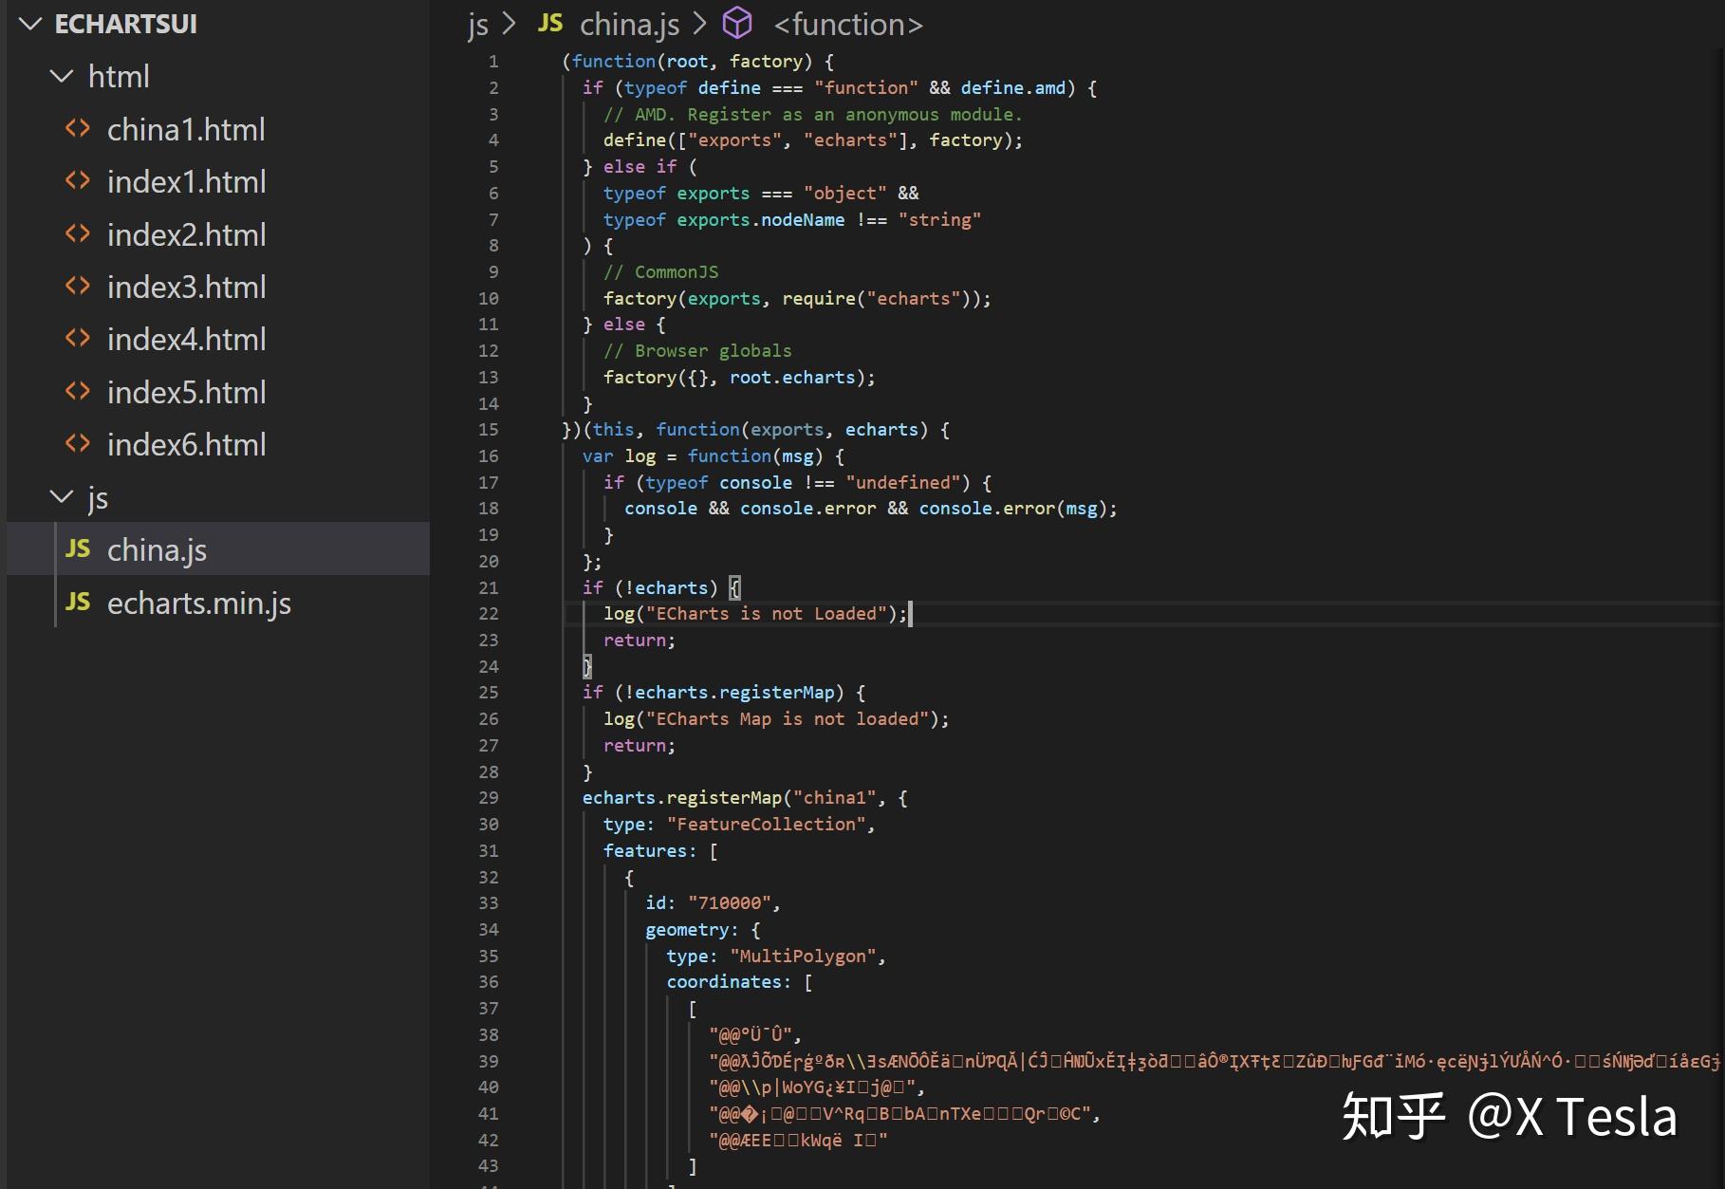This screenshot has width=1725, height=1189.
Task: Click the china.js breadcrumb item
Action: click(x=630, y=24)
